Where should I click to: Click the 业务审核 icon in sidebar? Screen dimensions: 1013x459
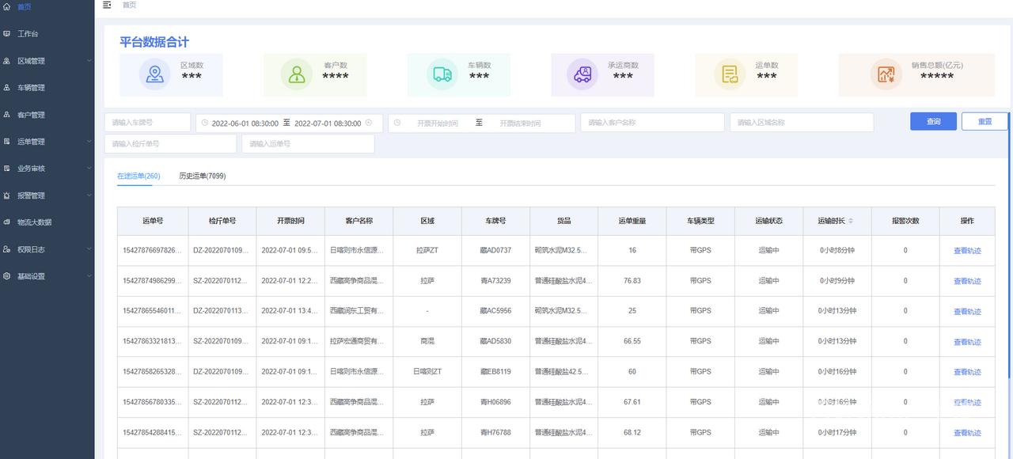coord(6,169)
